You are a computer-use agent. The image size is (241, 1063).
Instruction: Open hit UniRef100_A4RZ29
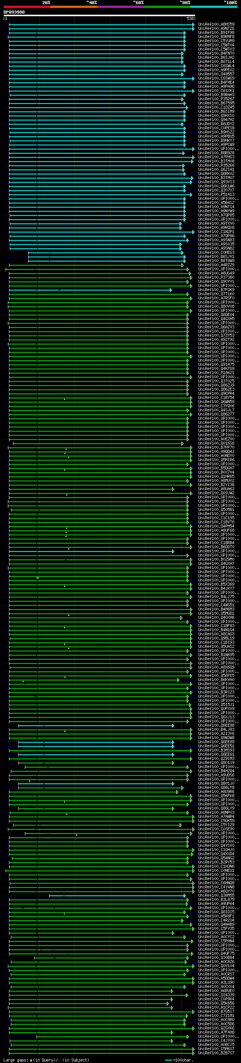pyautogui.click(x=216, y=265)
